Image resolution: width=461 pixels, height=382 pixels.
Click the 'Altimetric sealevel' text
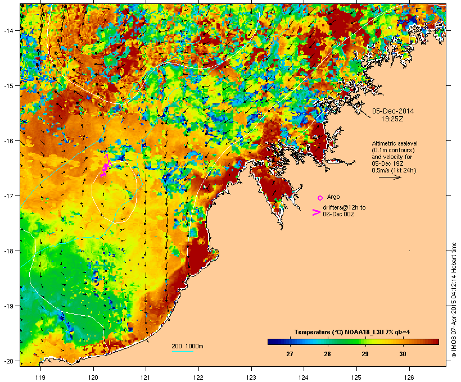[x=395, y=143]
